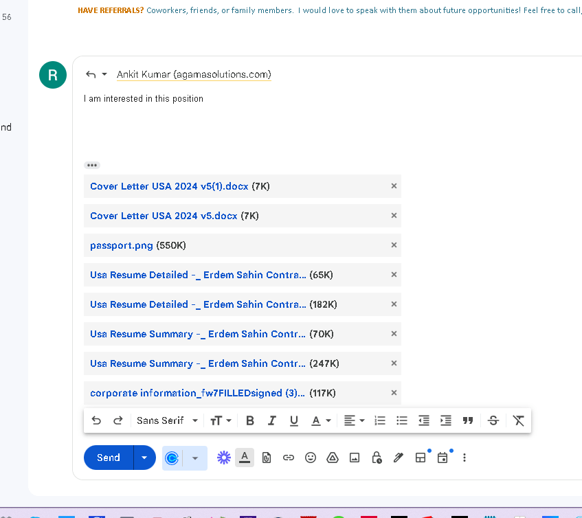
Task: Click the Send button
Action: pyautogui.click(x=109, y=458)
